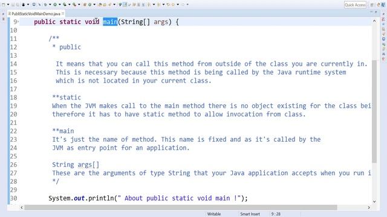Expand the New Java Class dropdown arrow
Screen dimensions: 387x217
pyautogui.click(x=94, y=5)
